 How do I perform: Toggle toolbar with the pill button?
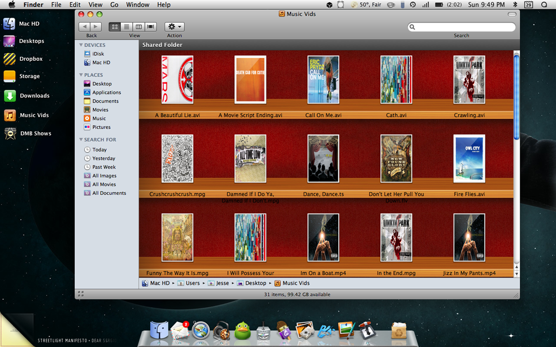(512, 14)
